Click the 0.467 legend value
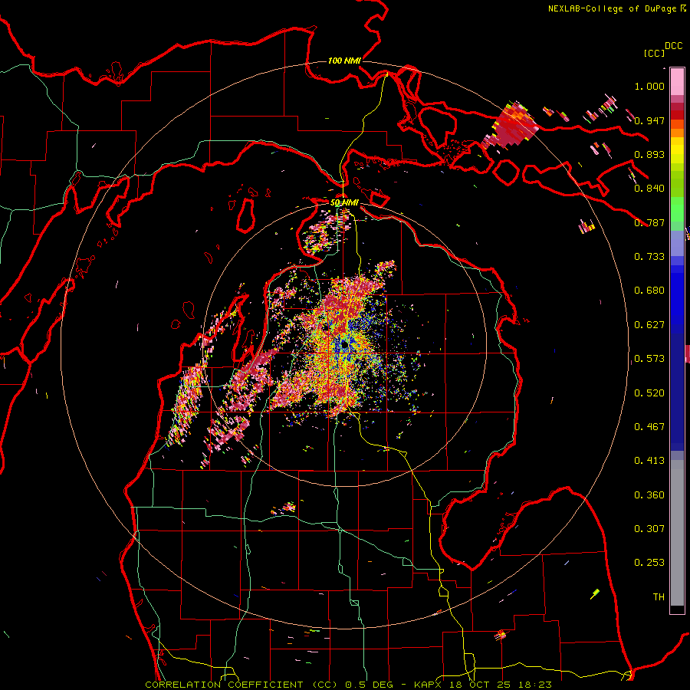Image resolution: width=690 pixels, height=690 pixels. coord(649,427)
